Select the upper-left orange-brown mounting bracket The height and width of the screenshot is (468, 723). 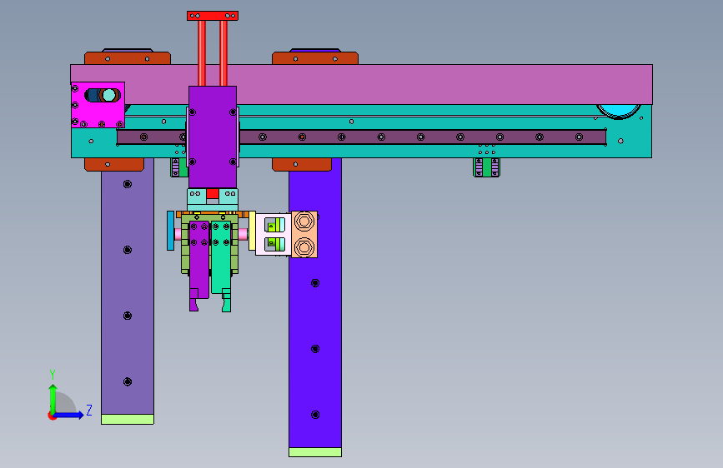click(x=128, y=58)
